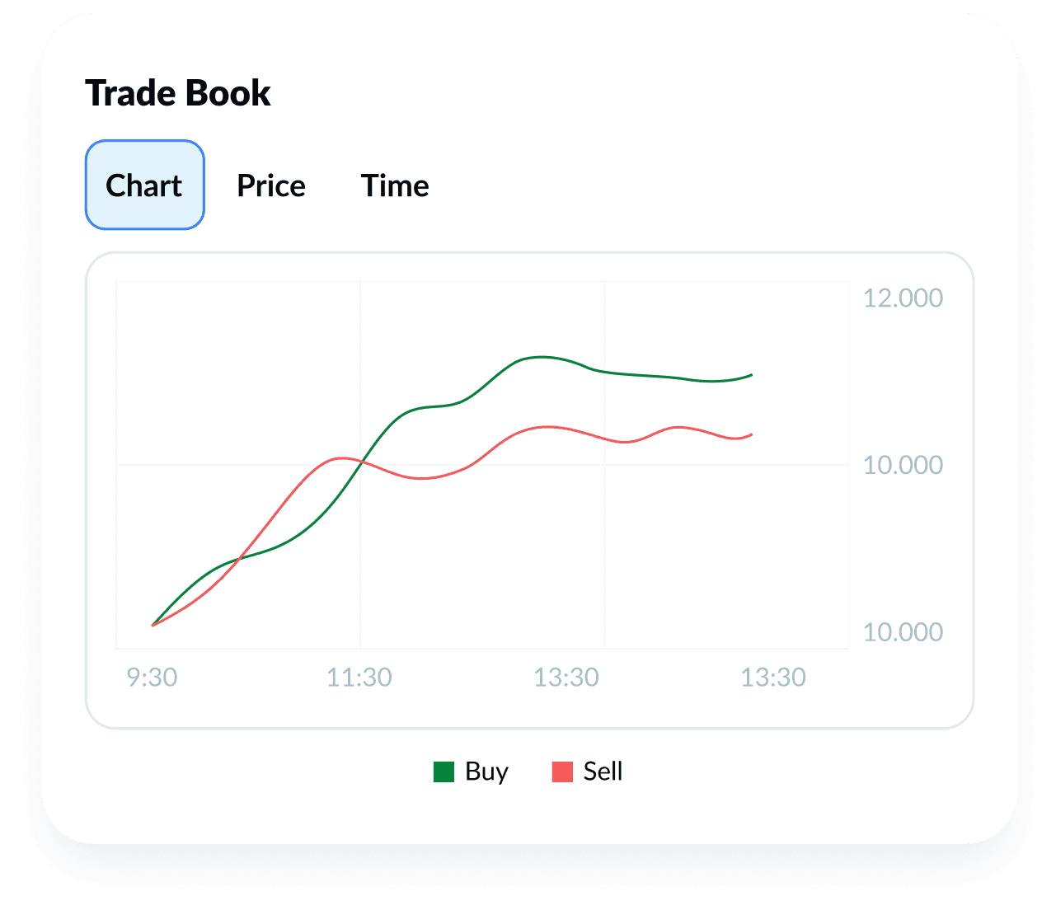Click the first 13:30 axis label

[569, 678]
